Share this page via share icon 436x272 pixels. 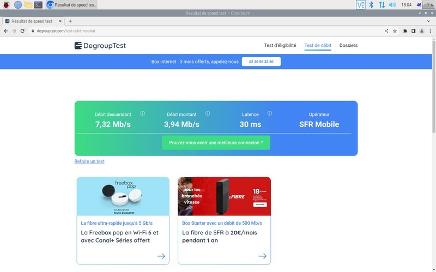(x=386, y=31)
